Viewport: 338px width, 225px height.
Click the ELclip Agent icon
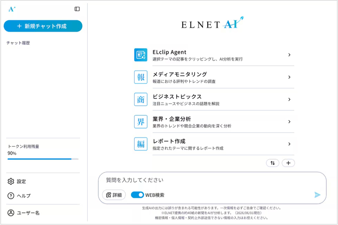tap(140, 55)
